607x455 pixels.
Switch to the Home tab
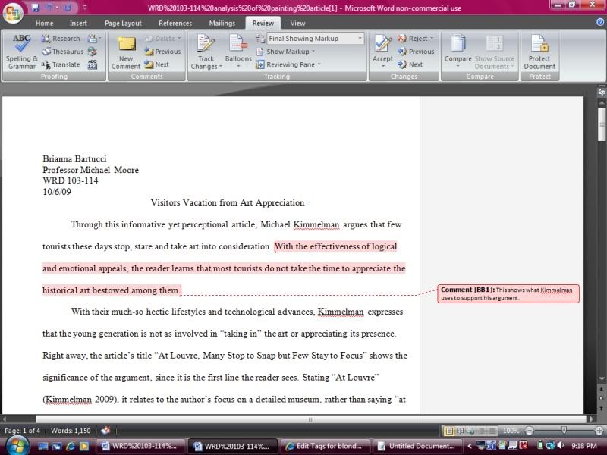point(44,24)
